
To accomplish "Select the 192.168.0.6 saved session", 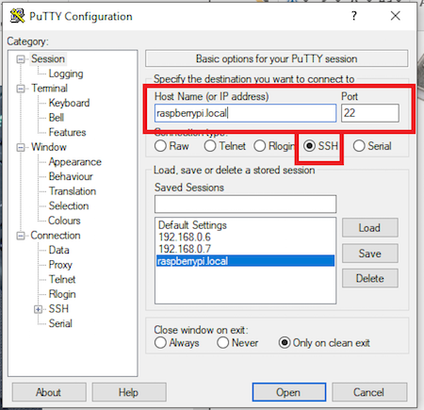I will [x=185, y=238].
